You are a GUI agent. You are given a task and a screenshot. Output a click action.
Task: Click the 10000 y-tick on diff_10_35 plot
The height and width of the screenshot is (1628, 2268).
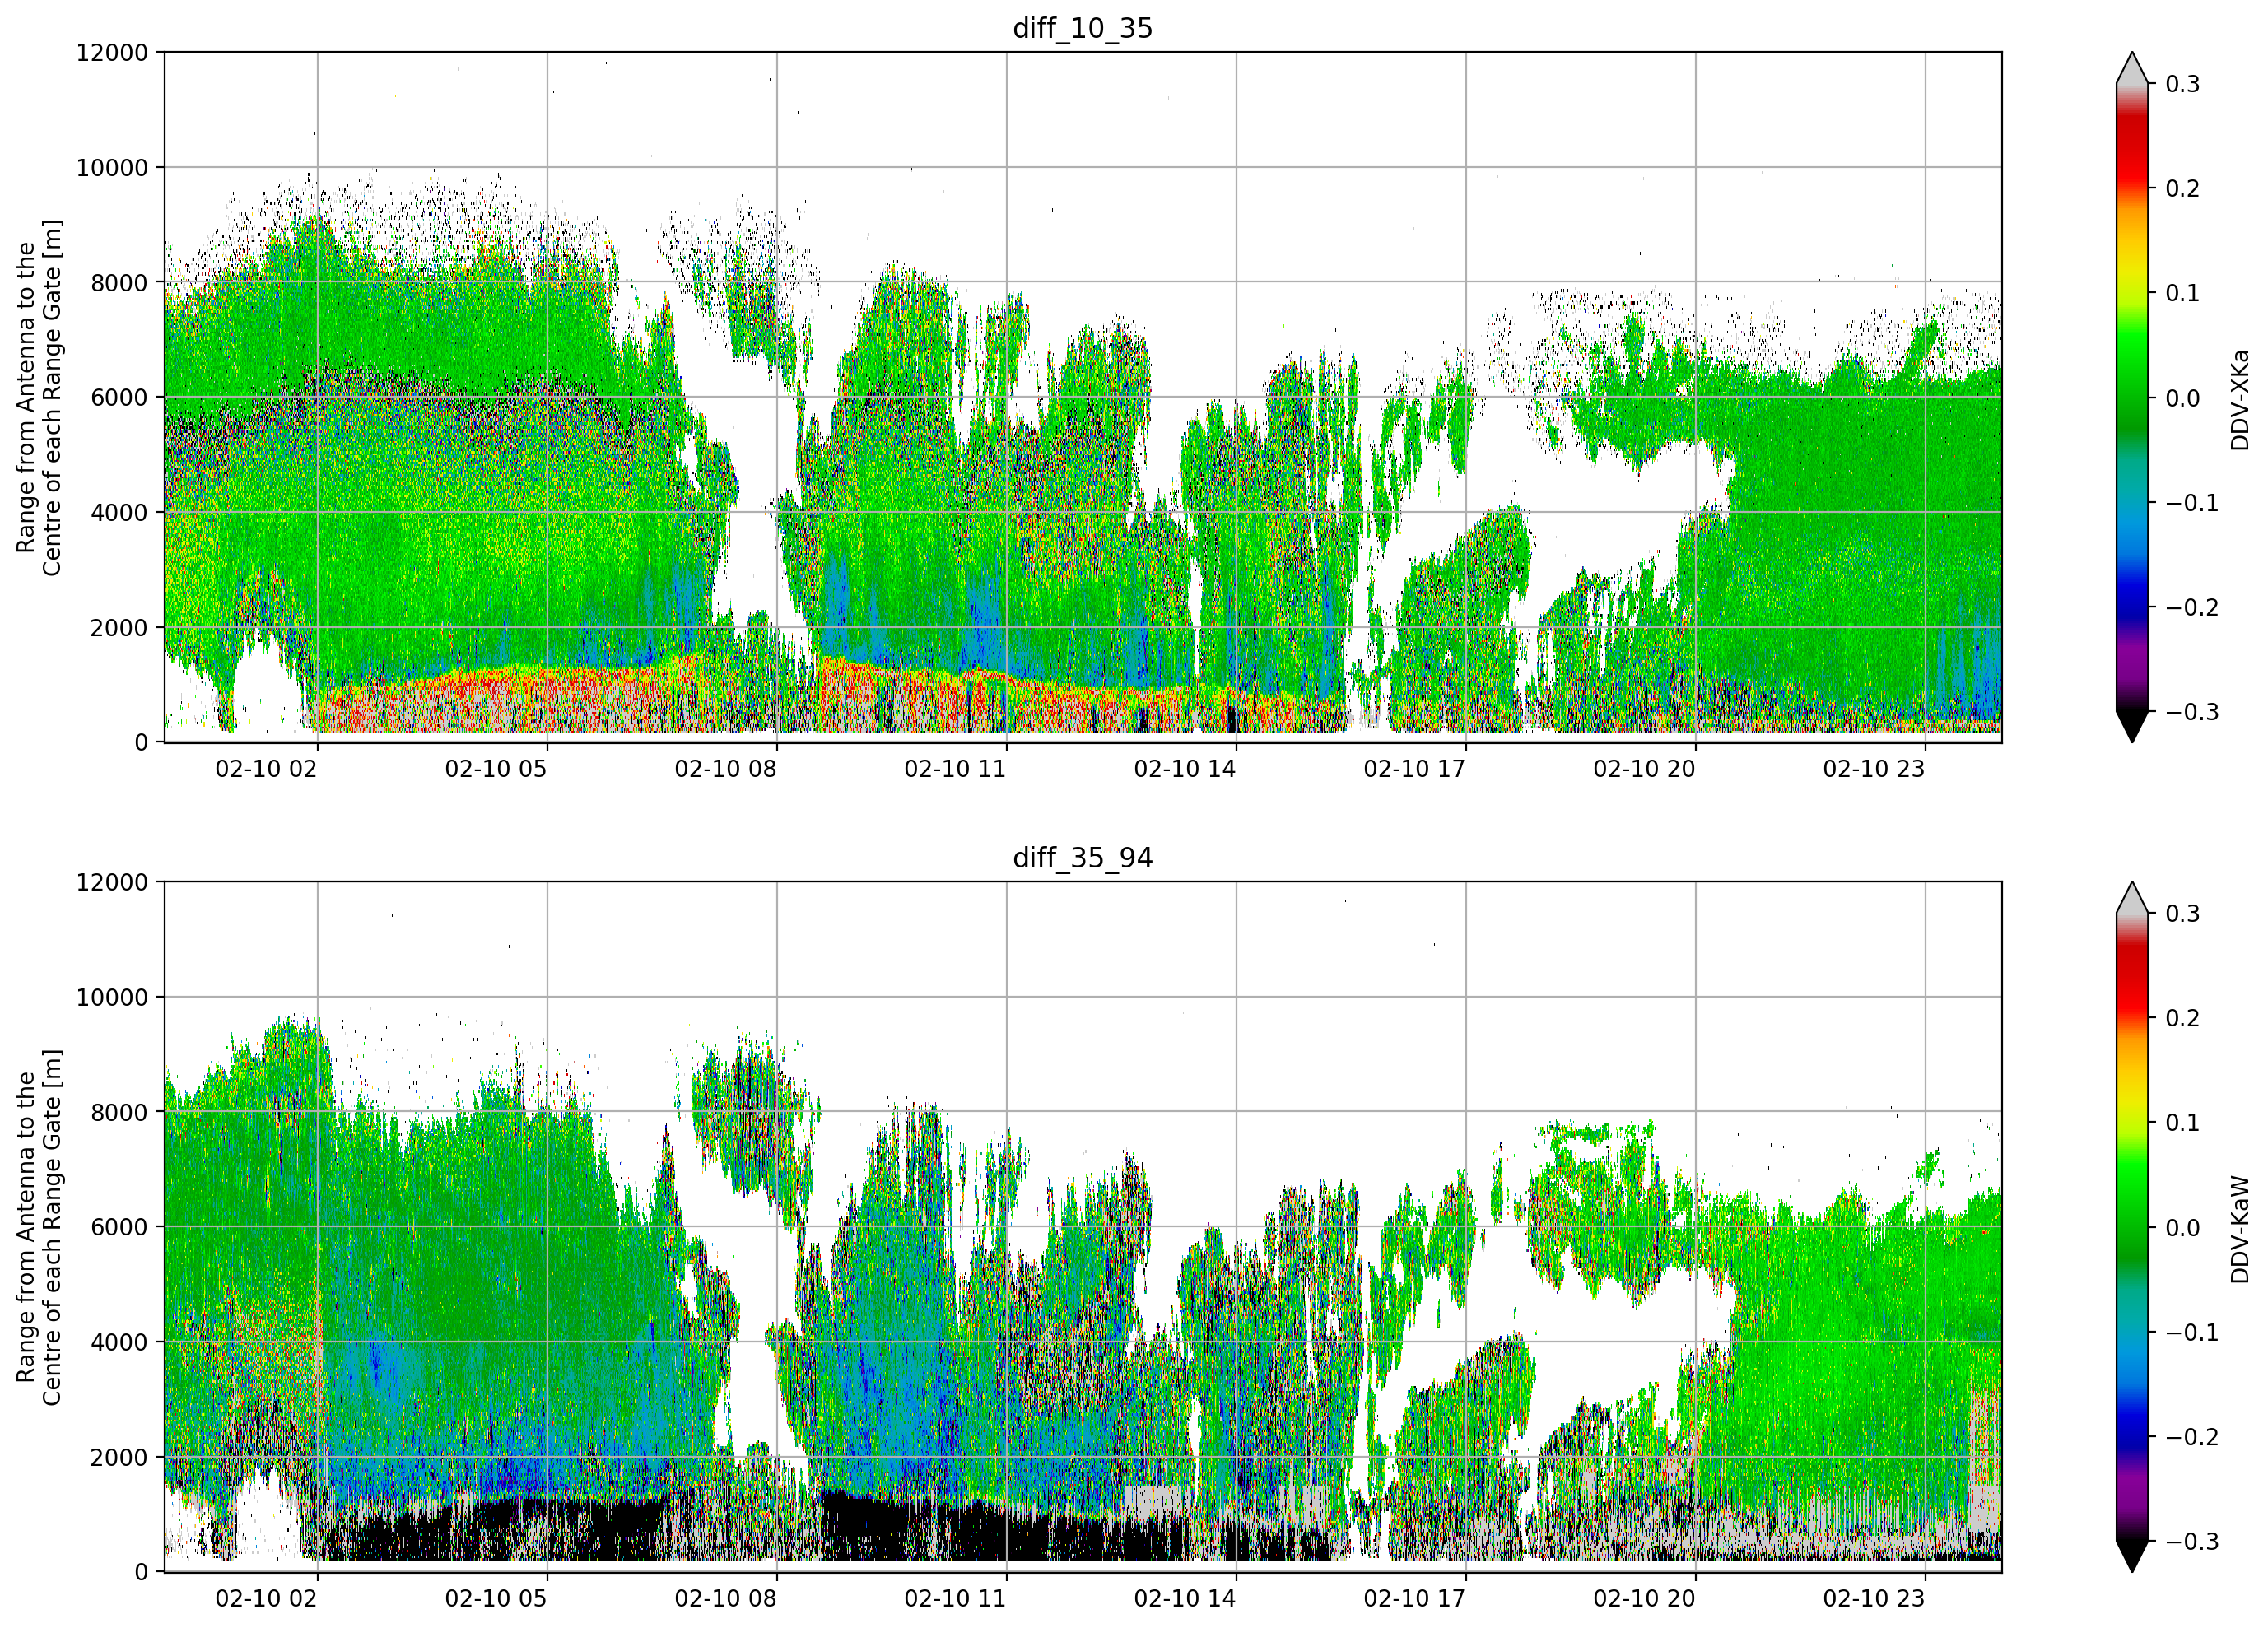click(x=112, y=168)
